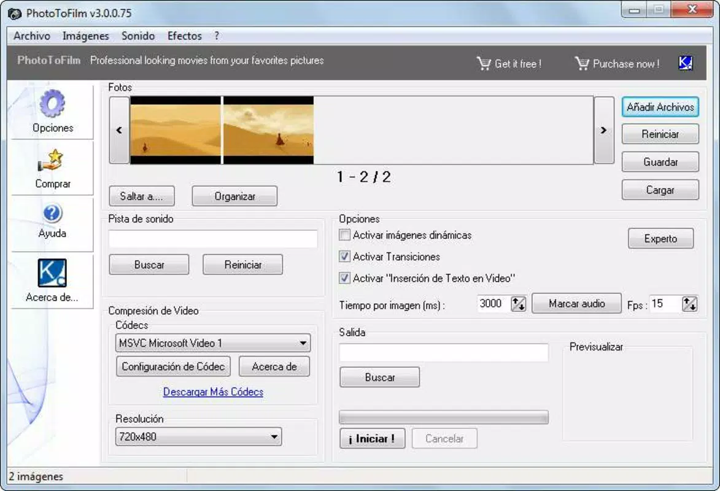Image resolution: width=720 pixels, height=491 pixels.
Task: Click the ¡ Iniciar ! button
Action: coord(373,439)
